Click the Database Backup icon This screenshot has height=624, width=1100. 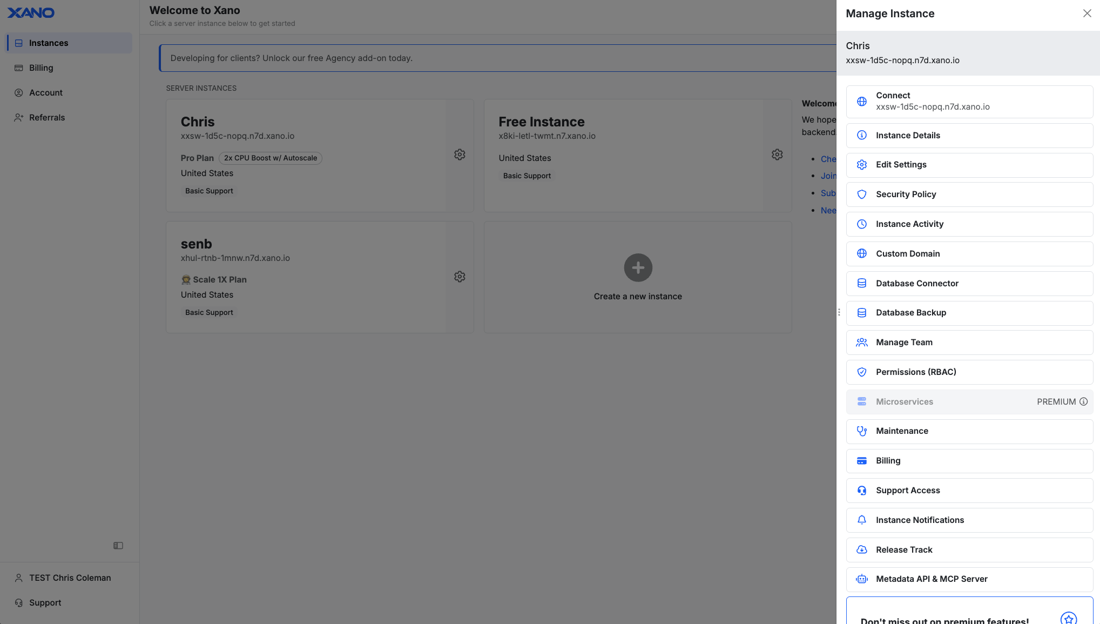click(x=862, y=313)
